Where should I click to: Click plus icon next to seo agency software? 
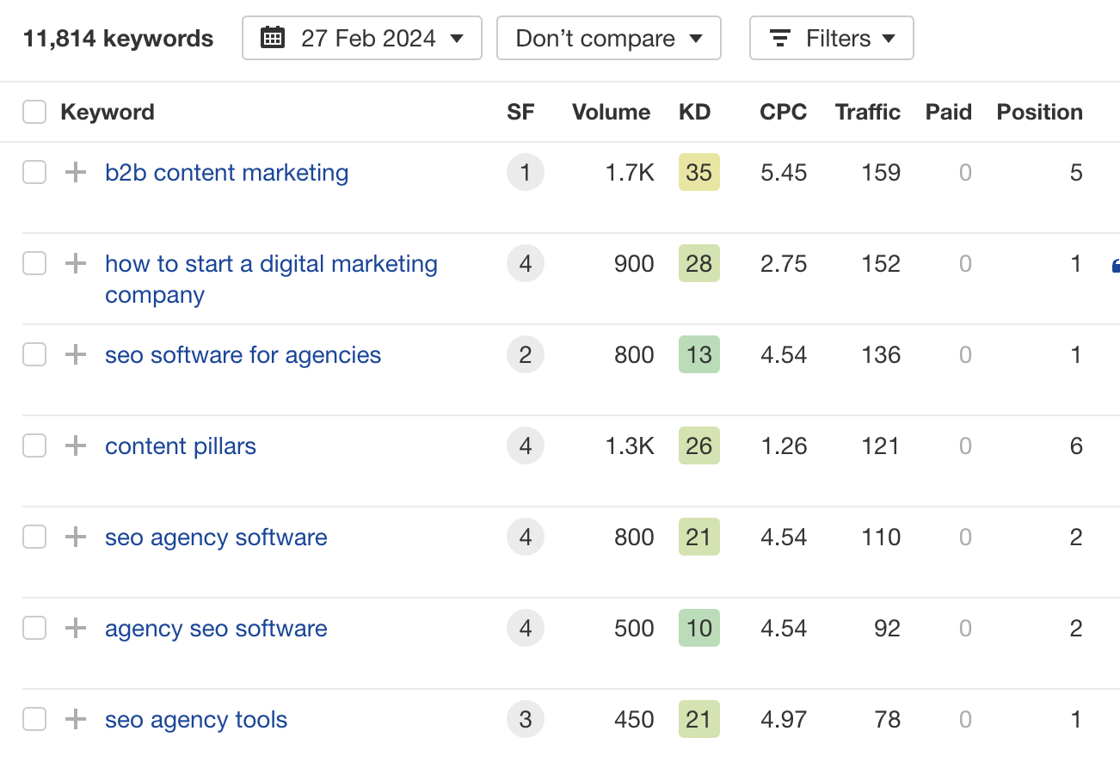point(76,537)
